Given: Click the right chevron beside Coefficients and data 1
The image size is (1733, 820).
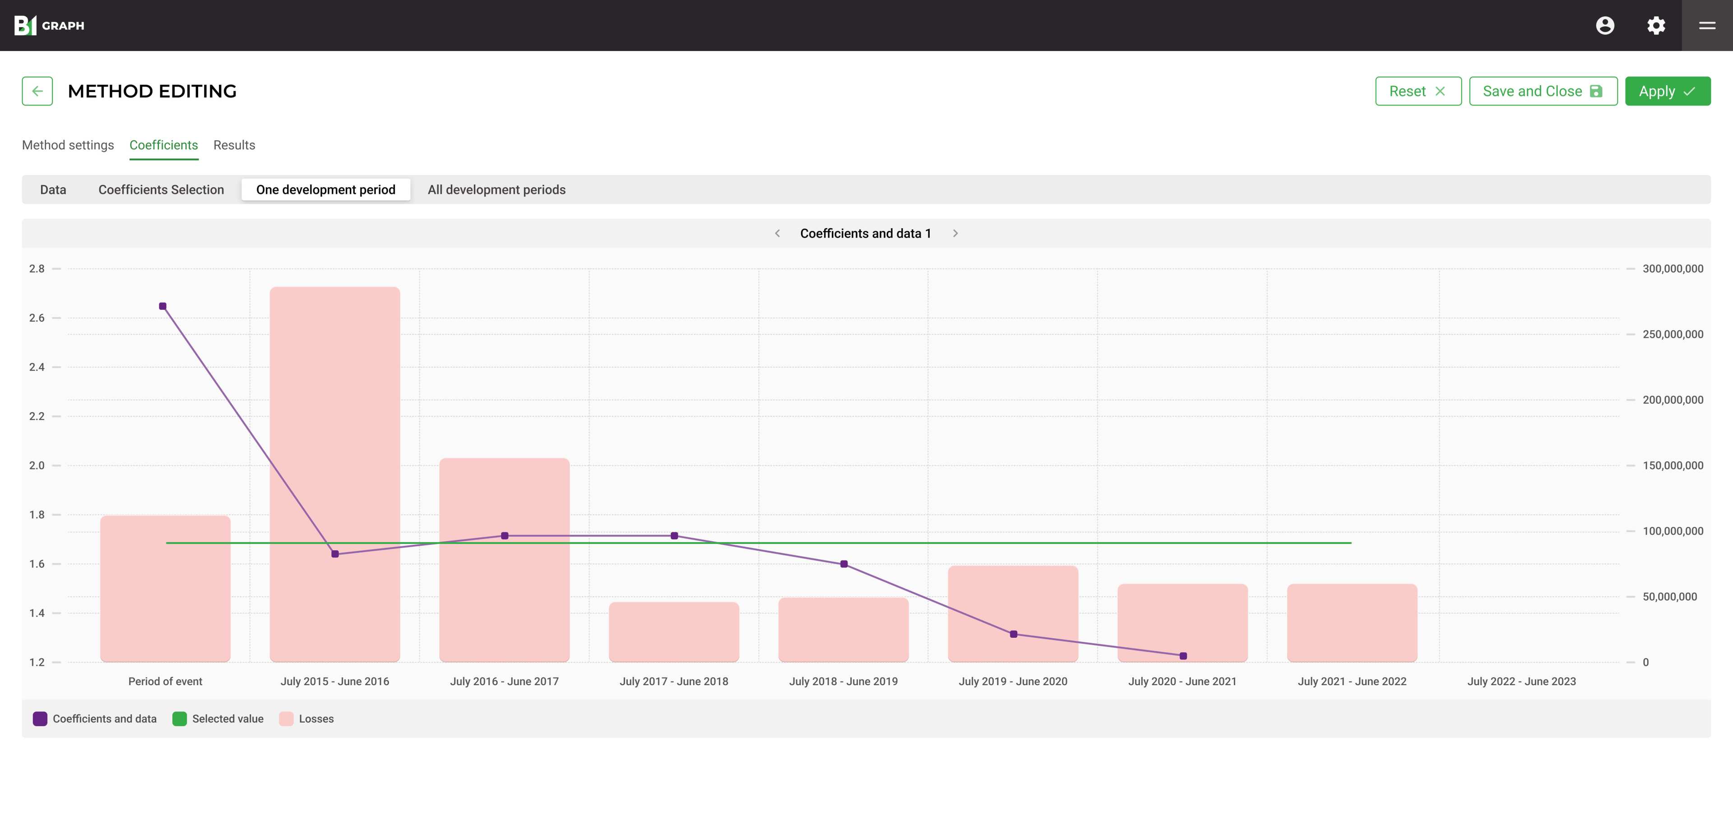Looking at the screenshot, I should [955, 233].
